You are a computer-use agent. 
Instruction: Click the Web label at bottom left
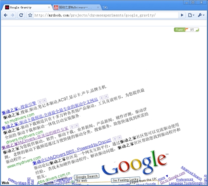point(5,183)
